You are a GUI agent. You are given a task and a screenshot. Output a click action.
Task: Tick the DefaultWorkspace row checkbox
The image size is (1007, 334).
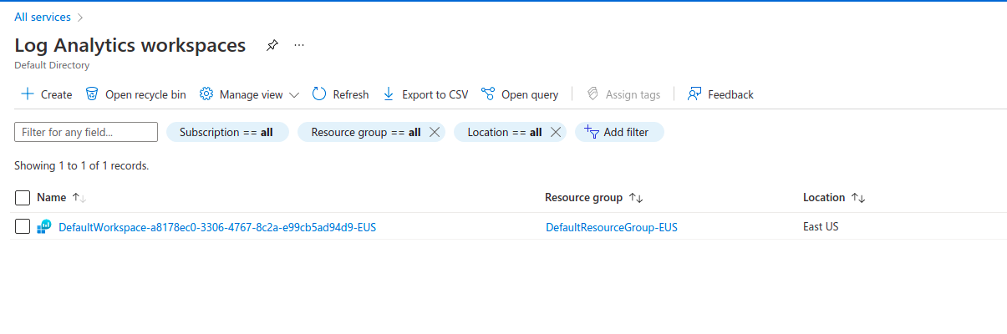(x=23, y=226)
